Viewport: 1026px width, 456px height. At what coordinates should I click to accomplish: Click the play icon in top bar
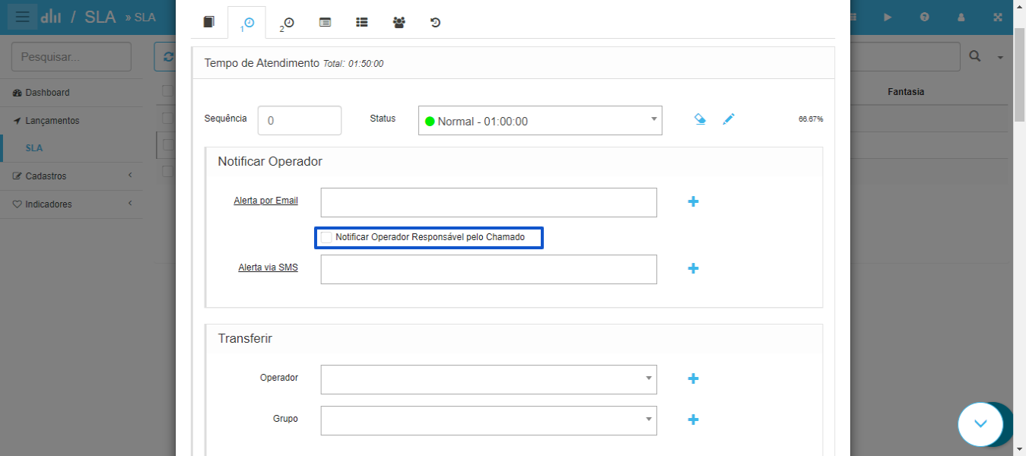tap(888, 17)
